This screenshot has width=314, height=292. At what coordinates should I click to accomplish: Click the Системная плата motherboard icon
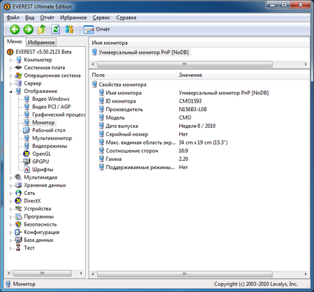18,68
